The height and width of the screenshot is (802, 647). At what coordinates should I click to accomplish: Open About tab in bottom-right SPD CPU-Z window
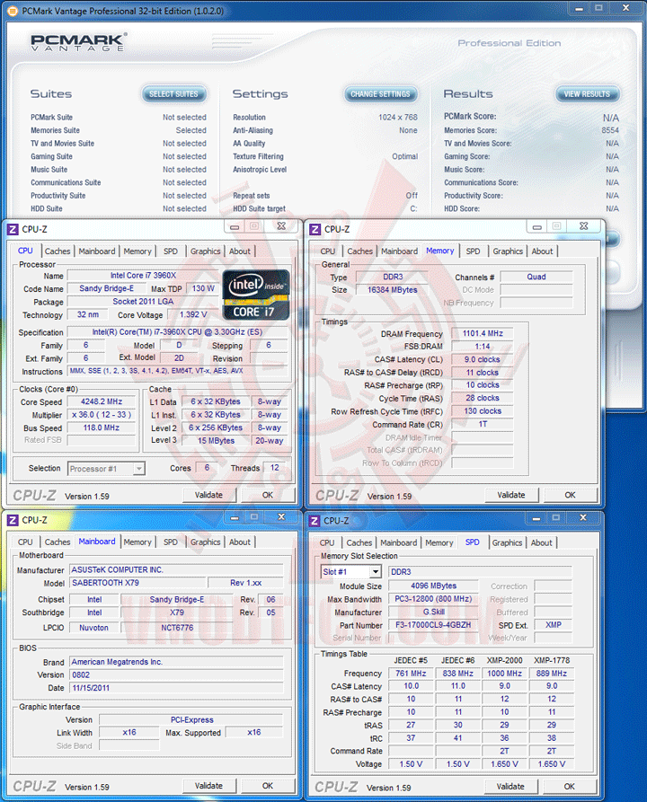[542, 542]
